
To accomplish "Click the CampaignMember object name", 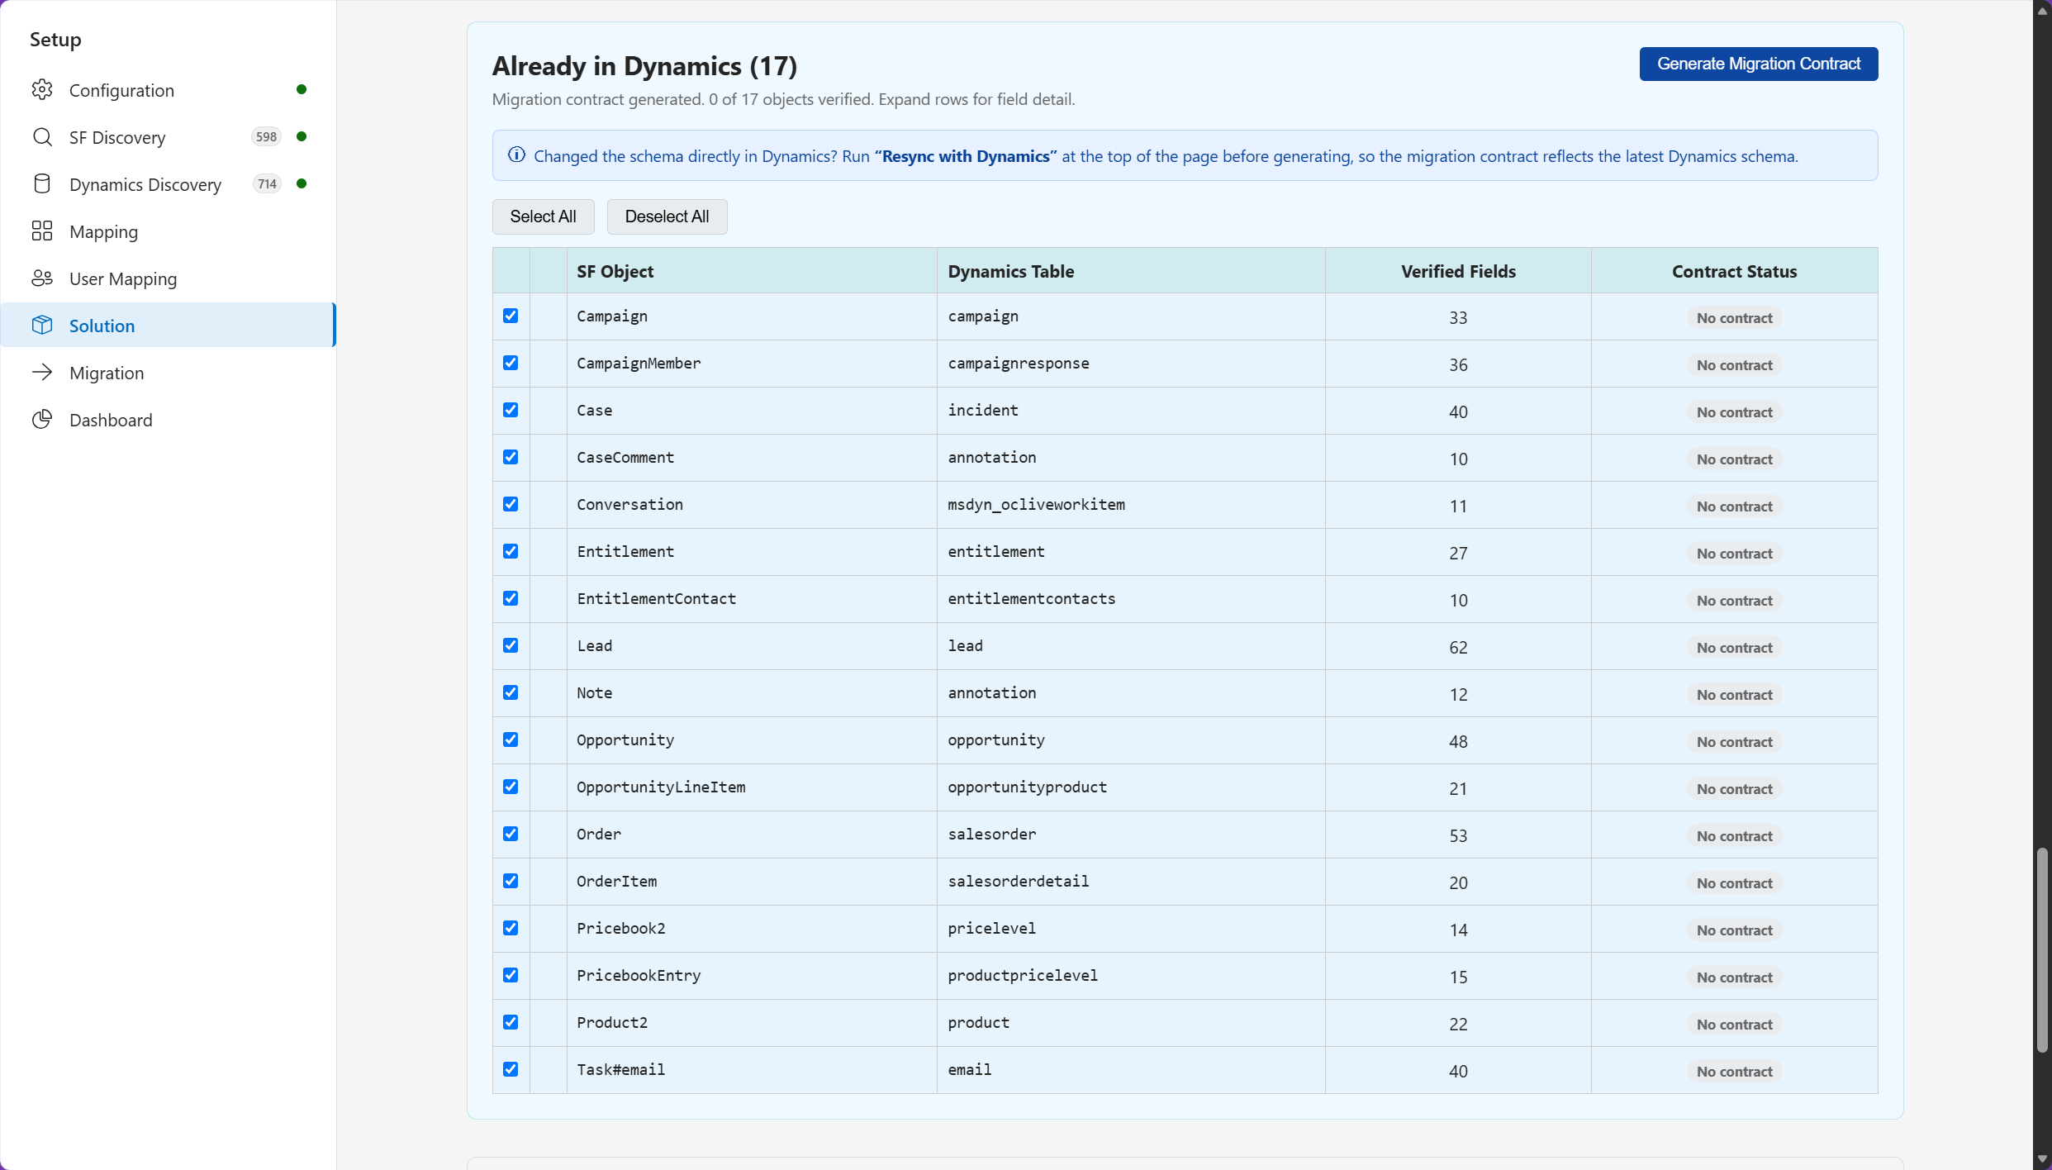I will [x=639, y=363].
